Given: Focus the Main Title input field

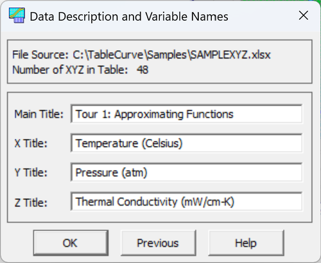Looking at the screenshot, I should tap(186, 114).
